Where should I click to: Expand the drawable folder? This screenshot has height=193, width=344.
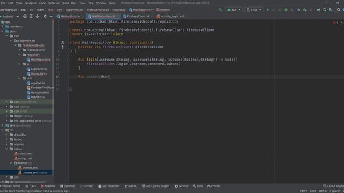coord(6,135)
